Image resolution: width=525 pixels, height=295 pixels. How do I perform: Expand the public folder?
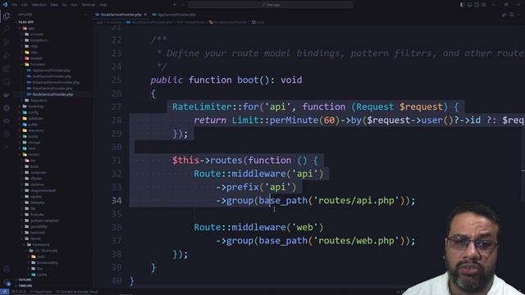coord(33,125)
